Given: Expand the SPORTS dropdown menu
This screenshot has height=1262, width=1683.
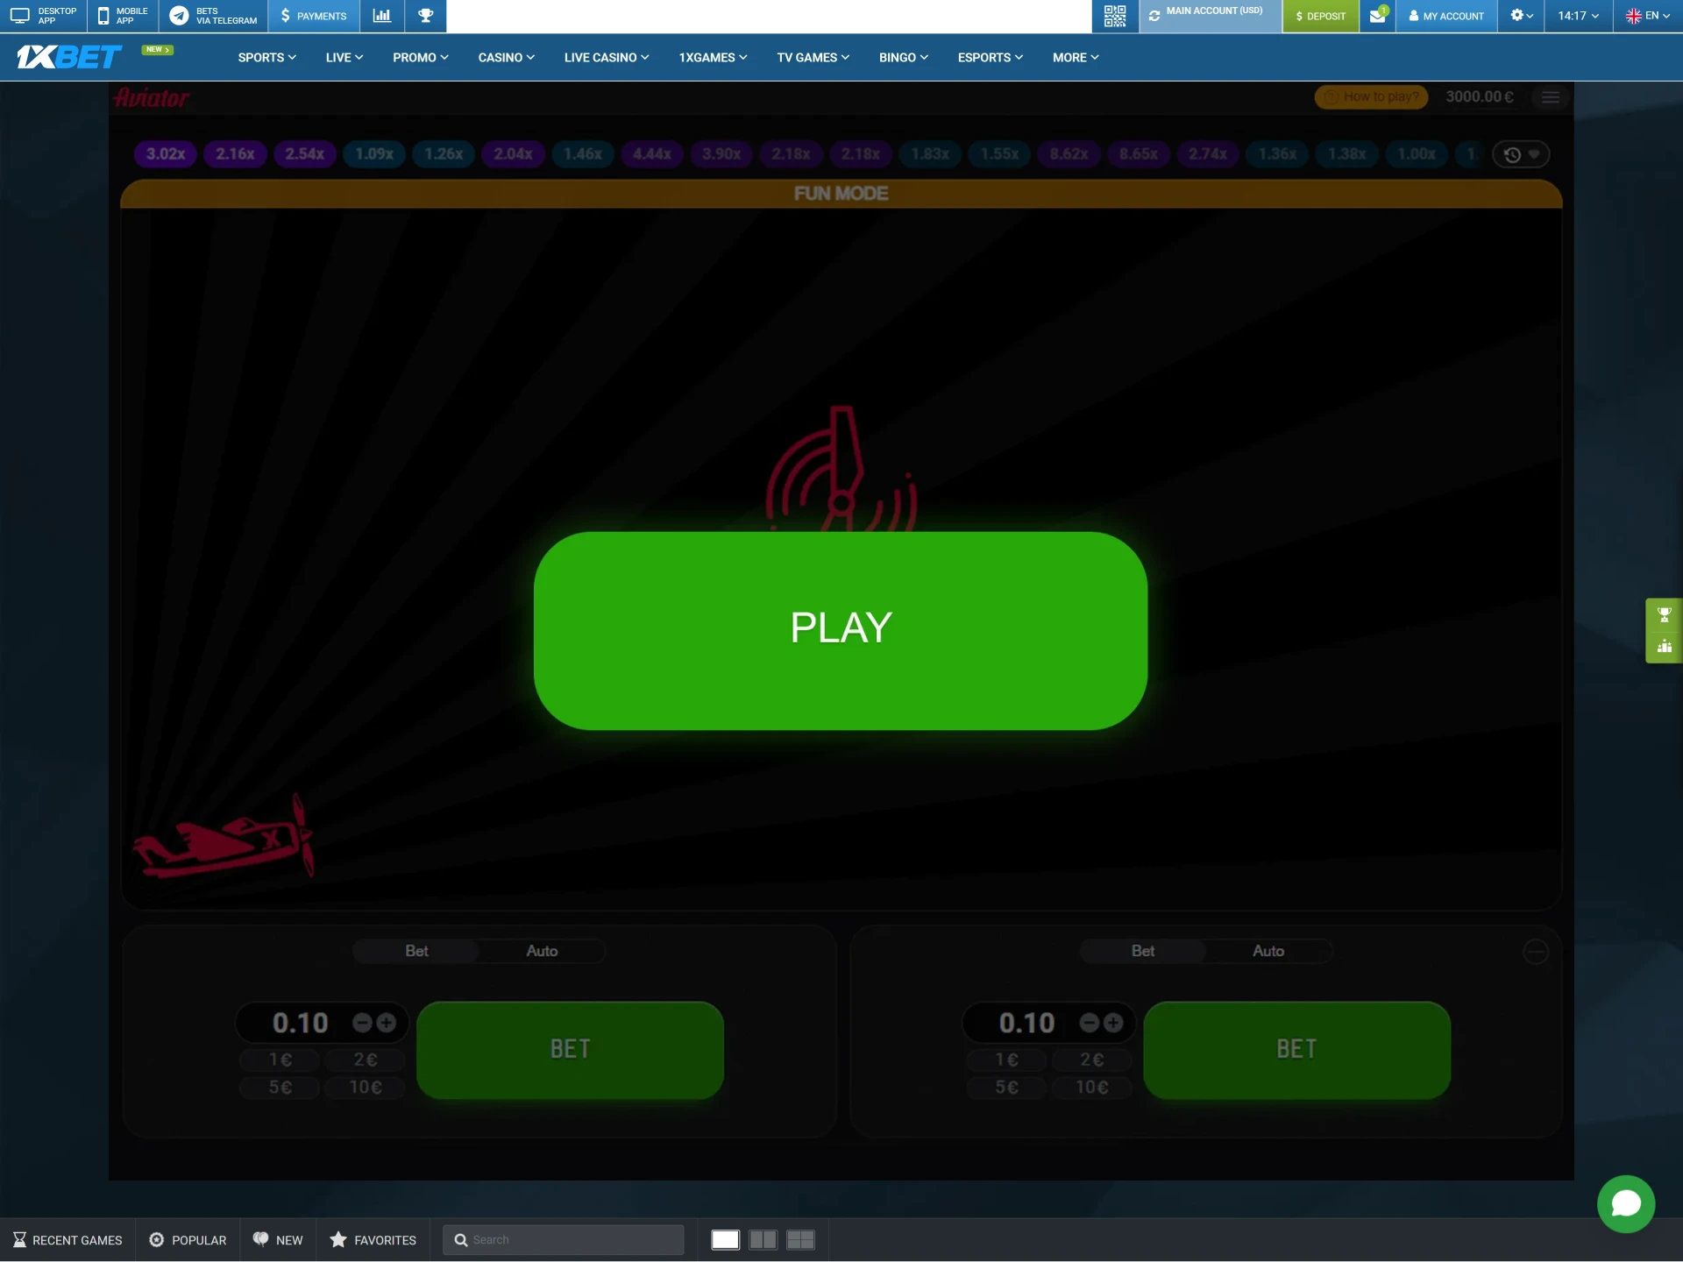Looking at the screenshot, I should point(266,57).
